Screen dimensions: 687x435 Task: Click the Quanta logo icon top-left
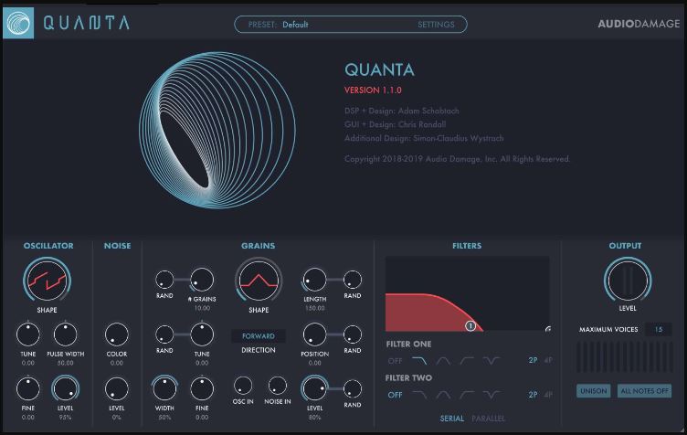[x=18, y=23]
